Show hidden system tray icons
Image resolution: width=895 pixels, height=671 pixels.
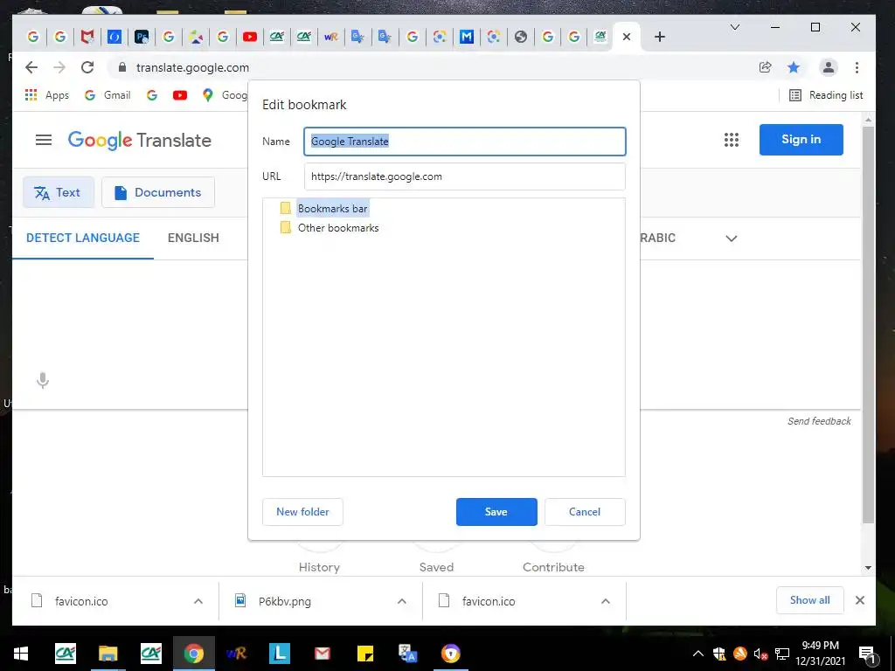click(x=698, y=654)
